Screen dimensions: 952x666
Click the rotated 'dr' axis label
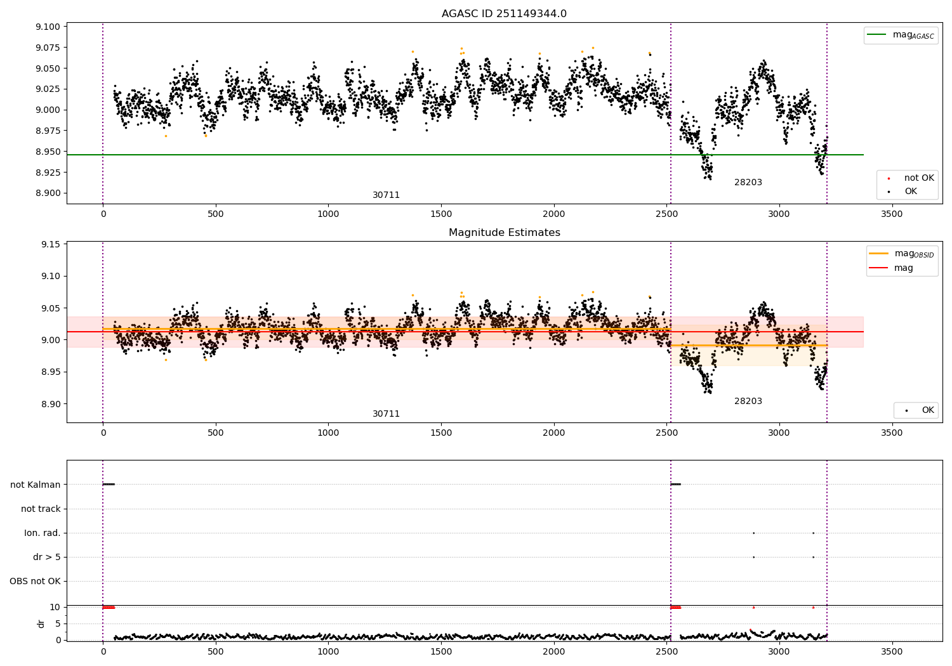41,624
